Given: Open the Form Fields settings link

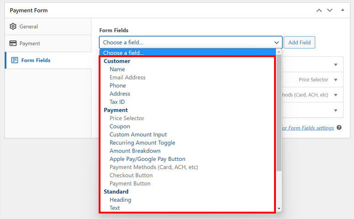Looking at the screenshot, I should [308, 128].
